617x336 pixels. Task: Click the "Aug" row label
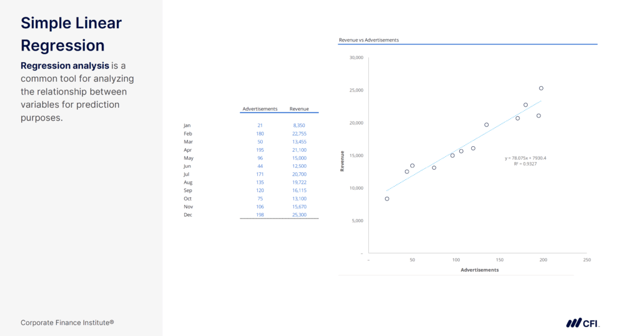pos(188,182)
